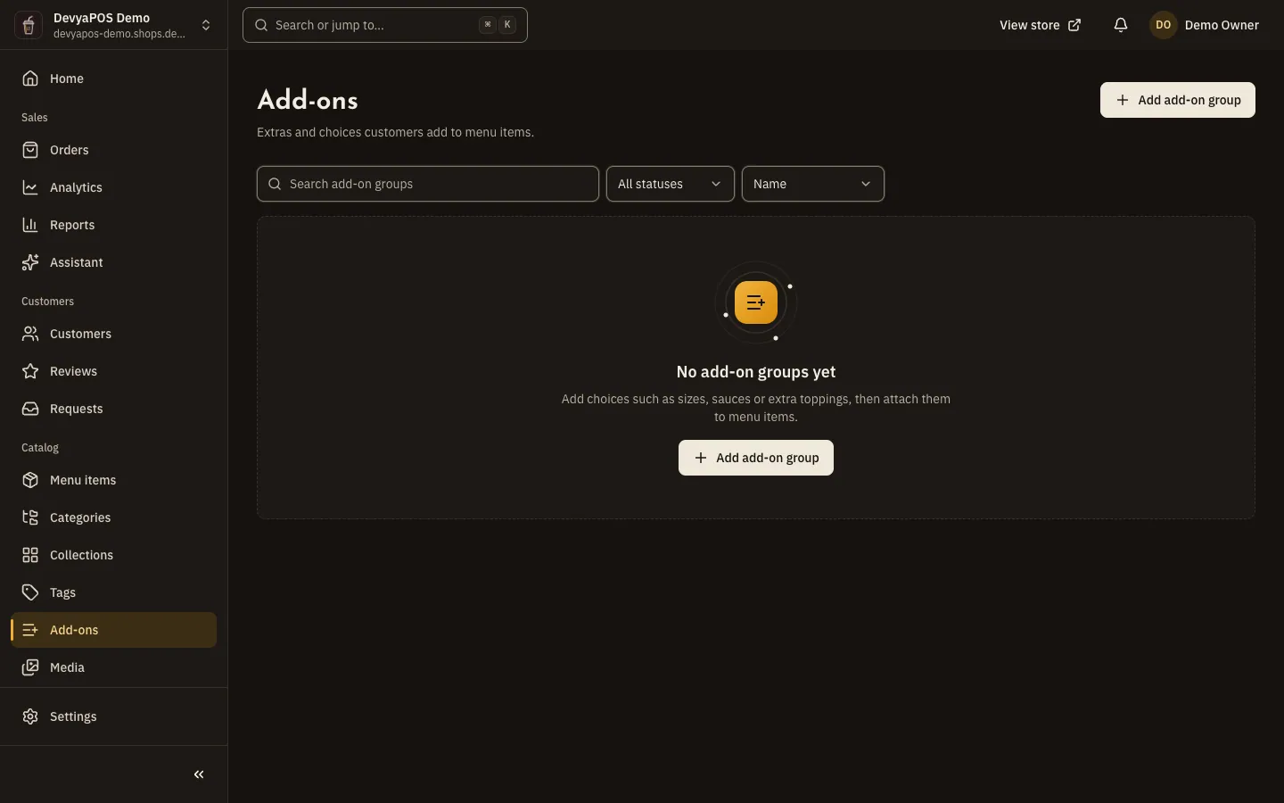Launch the Assistant sparkle icon

[x=30, y=262]
